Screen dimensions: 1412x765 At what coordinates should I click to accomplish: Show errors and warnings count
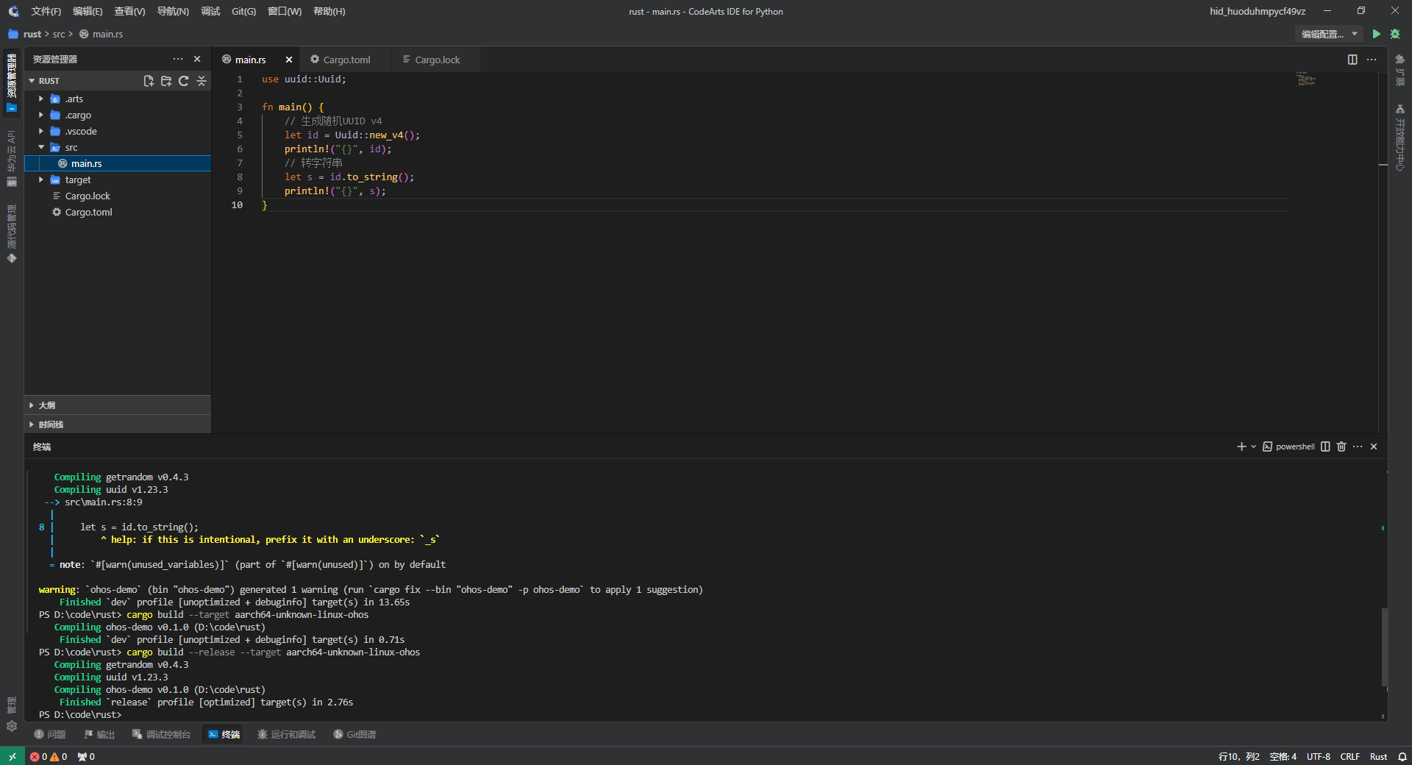(x=49, y=756)
